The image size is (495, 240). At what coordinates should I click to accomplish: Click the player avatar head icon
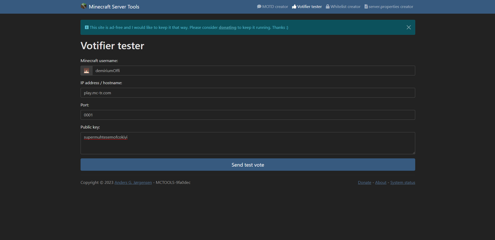87,71
